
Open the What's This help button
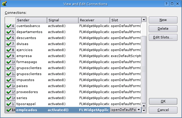pyautogui.click(x=166, y=4)
